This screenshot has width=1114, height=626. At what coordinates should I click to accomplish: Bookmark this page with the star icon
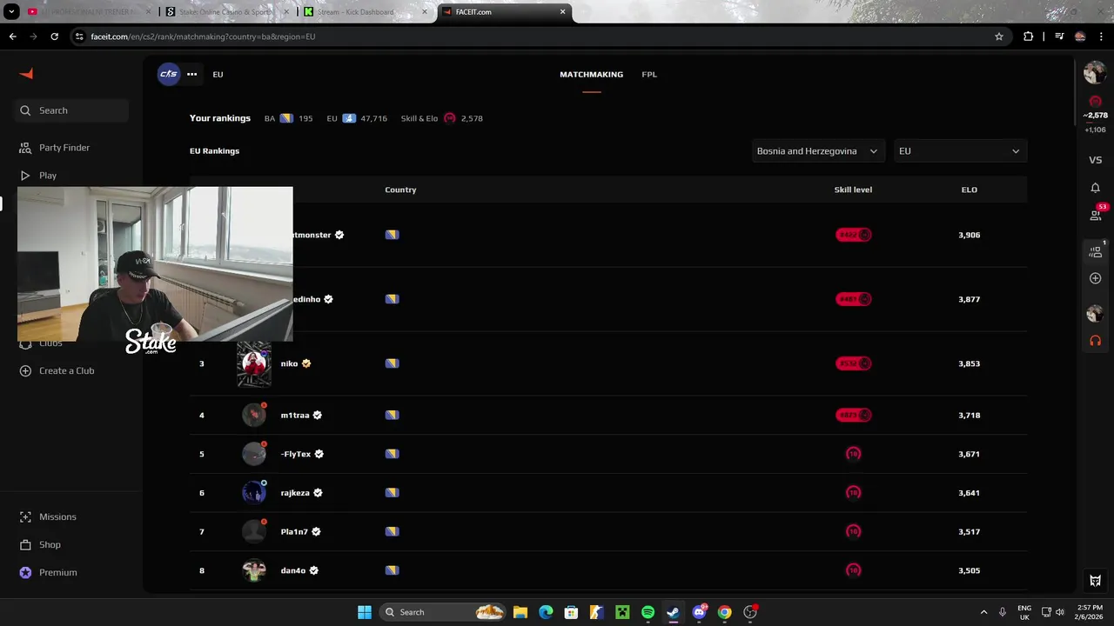(x=999, y=37)
